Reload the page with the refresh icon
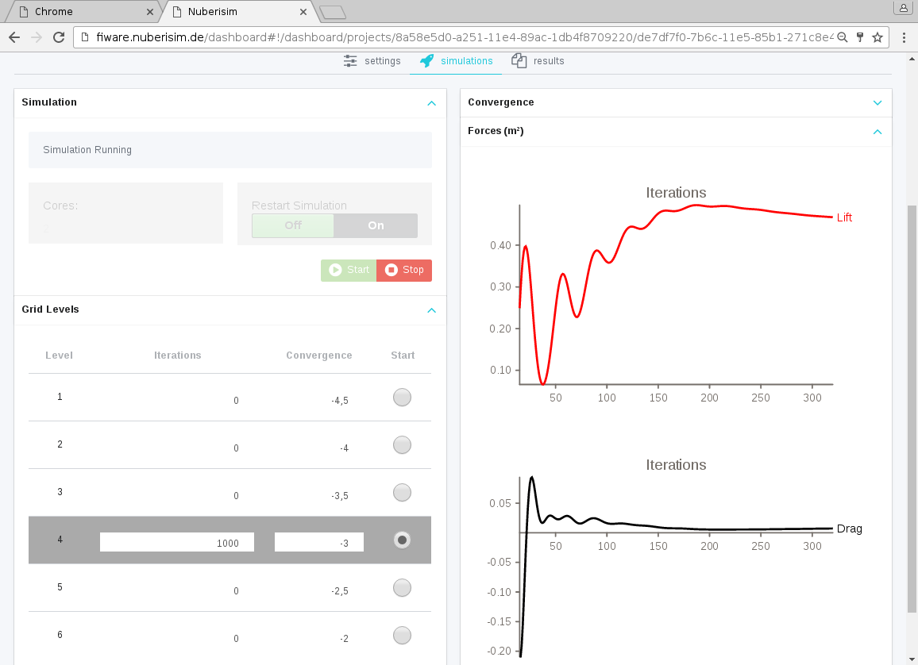Viewport: 918px width, 665px height. [x=58, y=37]
